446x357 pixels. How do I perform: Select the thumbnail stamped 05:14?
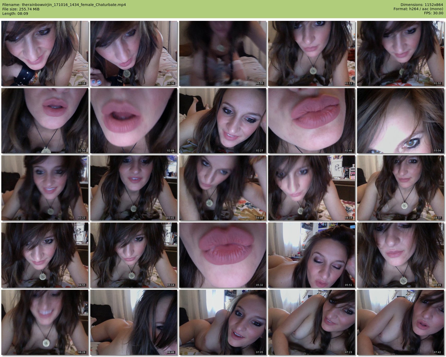[x=134, y=255]
